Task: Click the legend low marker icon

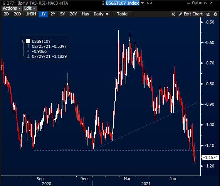Action: click(28, 56)
